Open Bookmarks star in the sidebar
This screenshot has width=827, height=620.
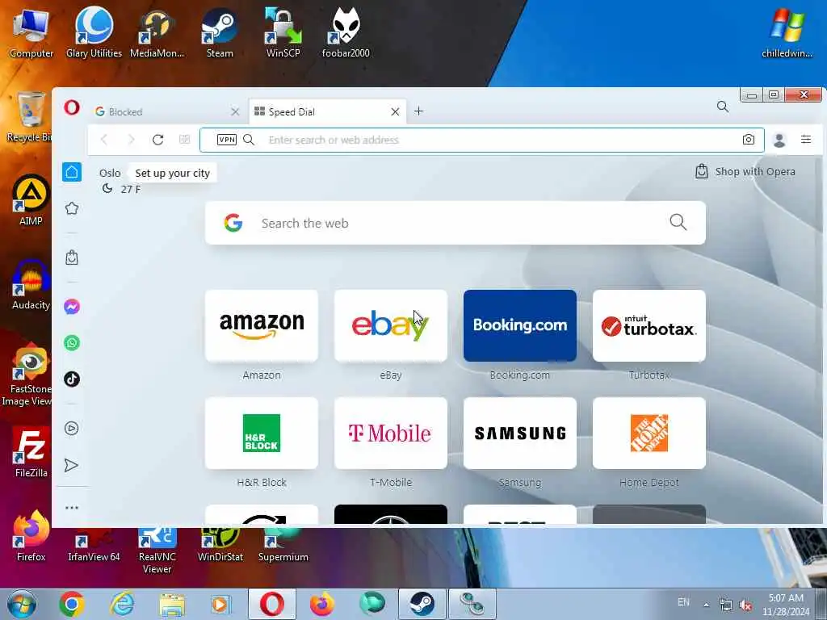(72, 208)
